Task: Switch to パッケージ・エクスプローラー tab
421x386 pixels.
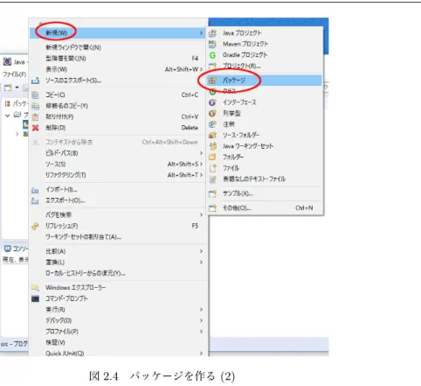Action: [17, 103]
